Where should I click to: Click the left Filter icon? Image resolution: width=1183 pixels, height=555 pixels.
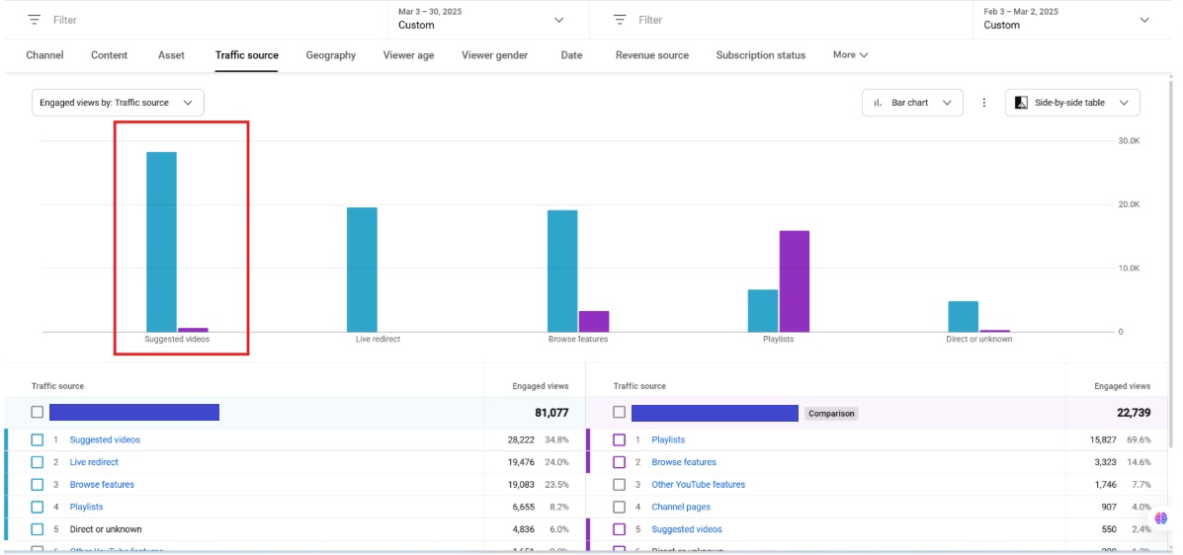[x=34, y=20]
